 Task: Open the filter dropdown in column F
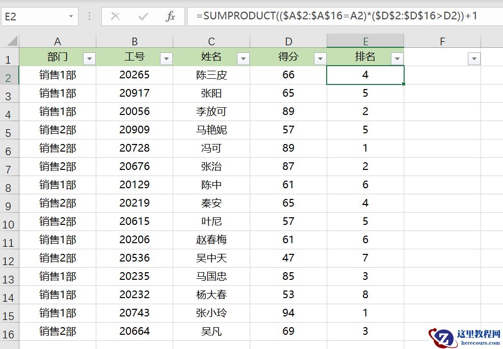[474, 59]
